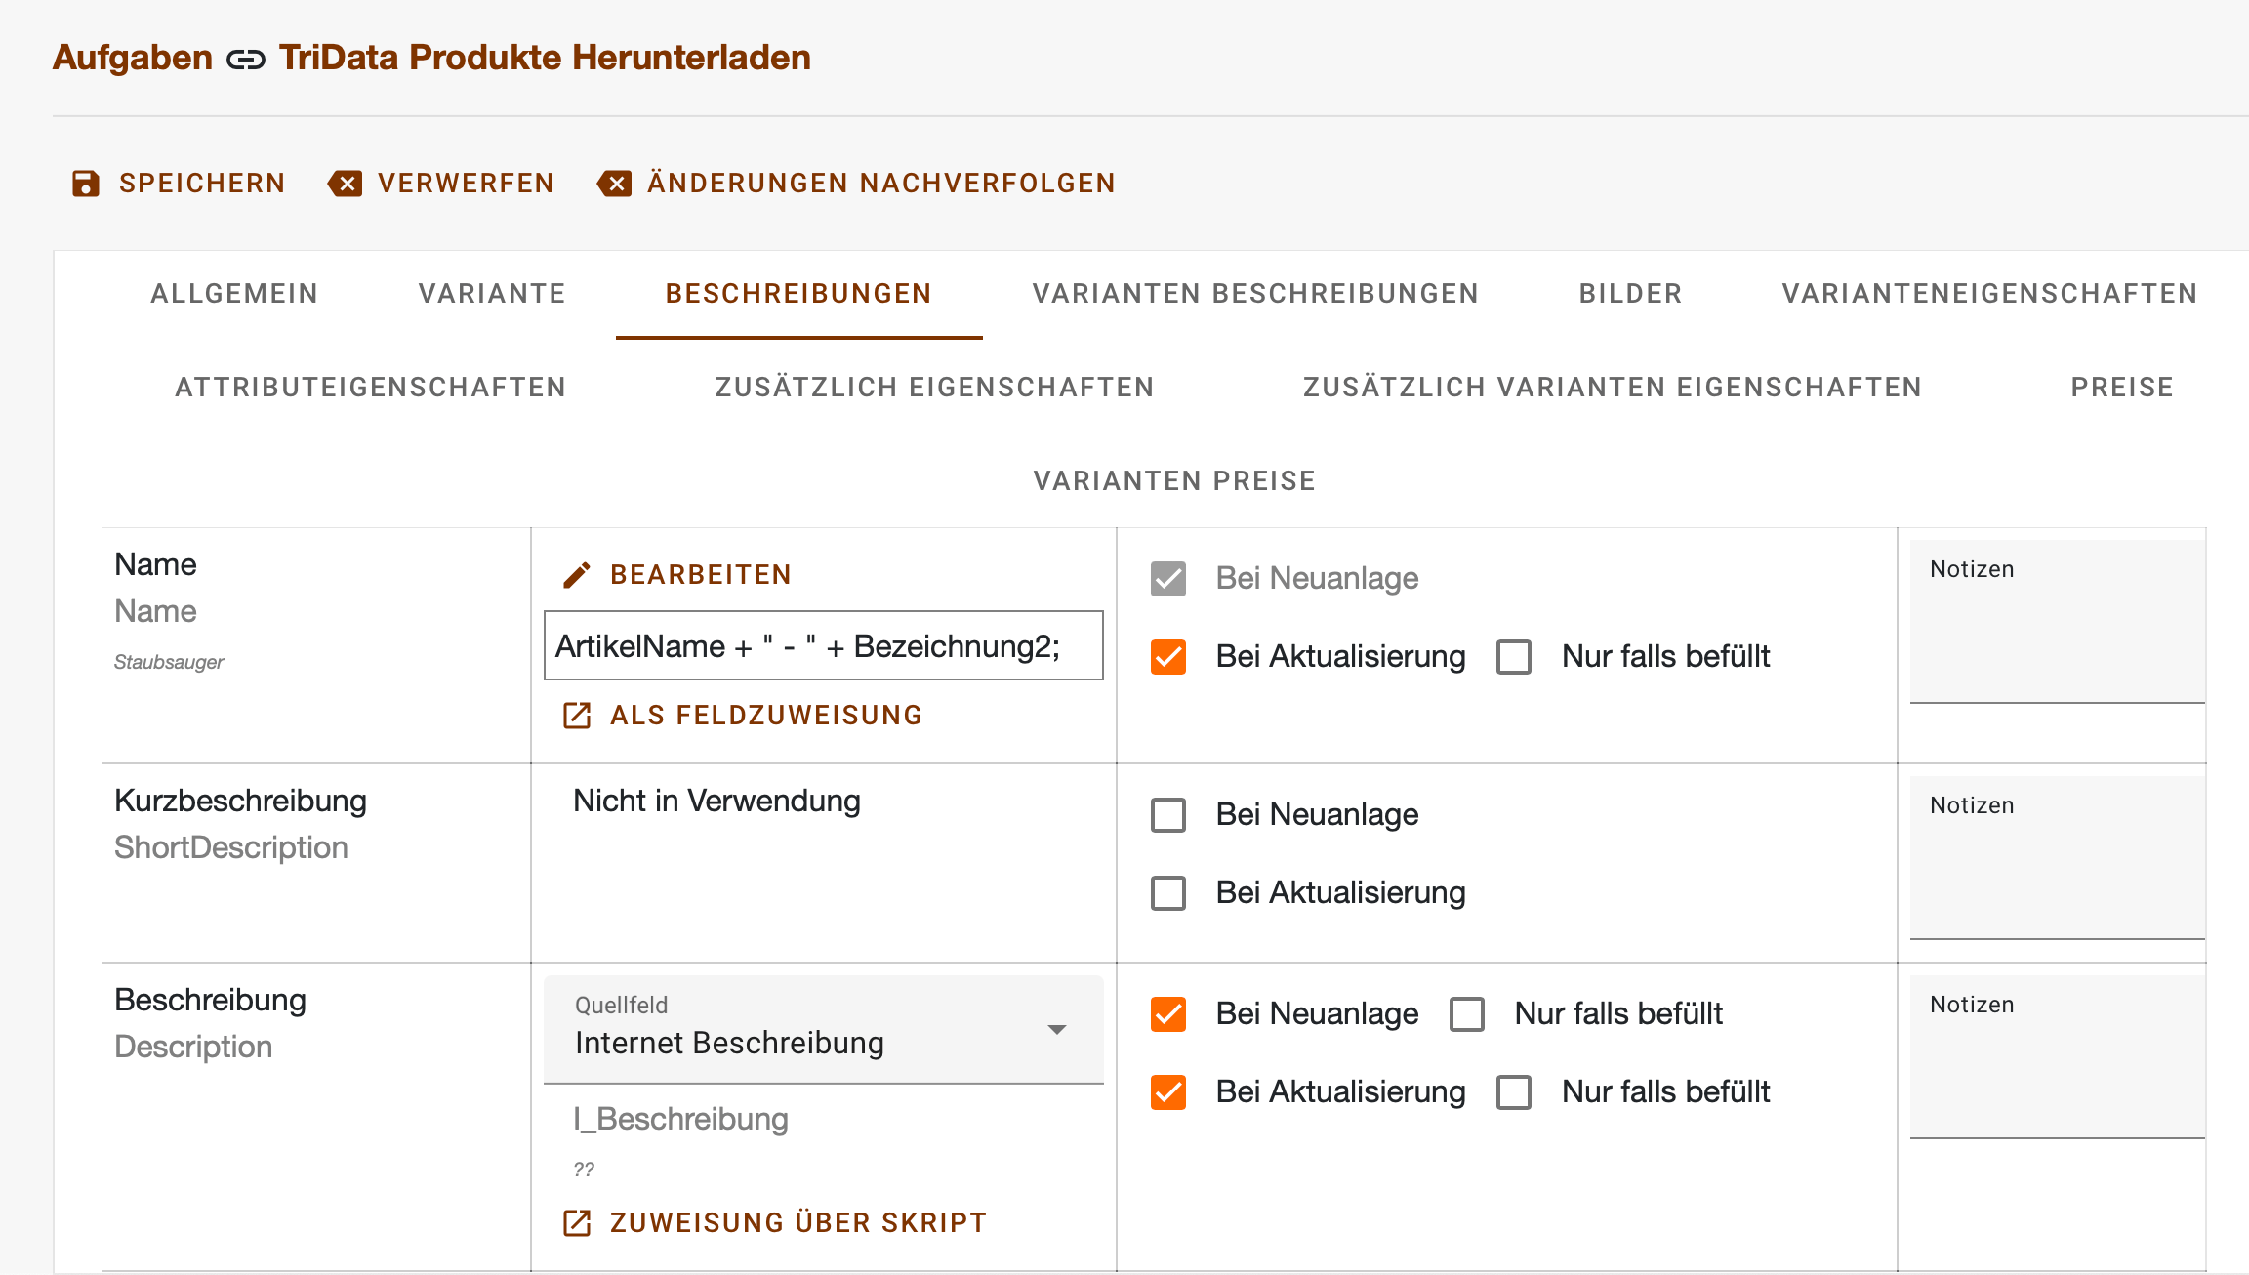Uncheck Bei Aktualisierung for Name

(1168, 657)
